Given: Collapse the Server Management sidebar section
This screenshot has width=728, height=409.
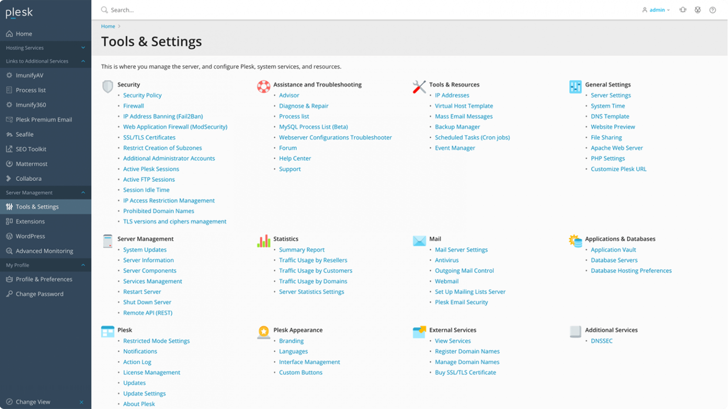Looking at the screenshot, I should point(83,193).
